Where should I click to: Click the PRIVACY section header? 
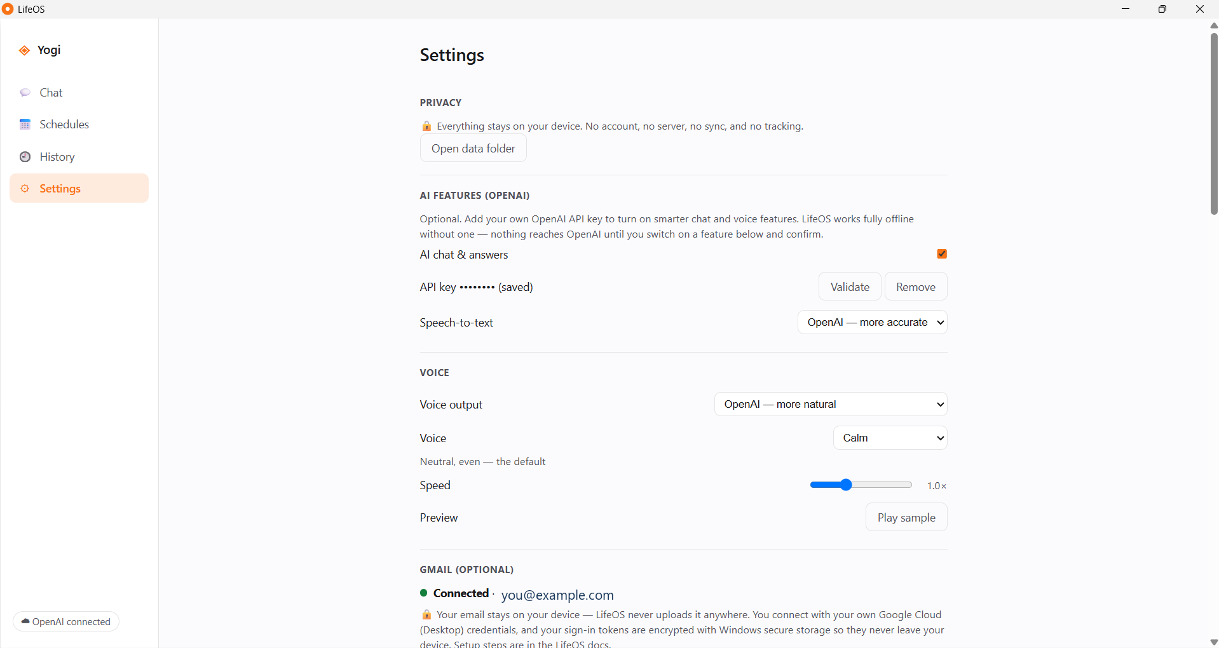[440, 103]
